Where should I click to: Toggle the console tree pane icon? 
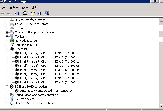[17, 13]
